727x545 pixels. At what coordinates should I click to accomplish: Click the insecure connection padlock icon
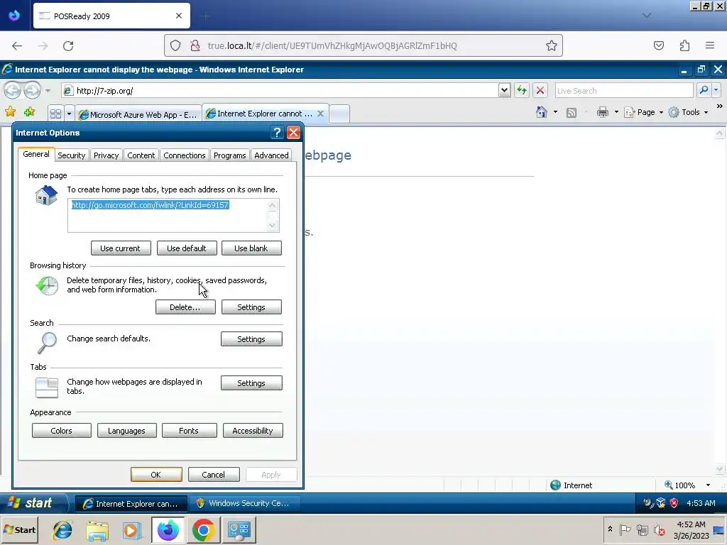click(195, 45)
